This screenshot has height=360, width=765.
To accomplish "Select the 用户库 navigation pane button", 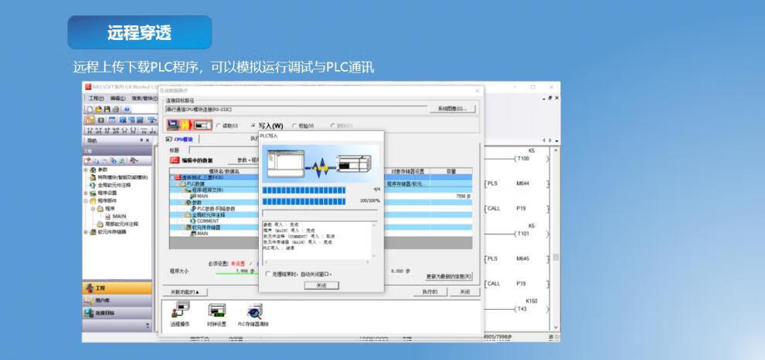I will coord(117,301).
